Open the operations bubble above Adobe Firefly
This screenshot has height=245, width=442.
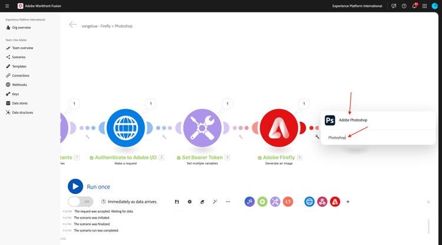click(x=304, y=103)
